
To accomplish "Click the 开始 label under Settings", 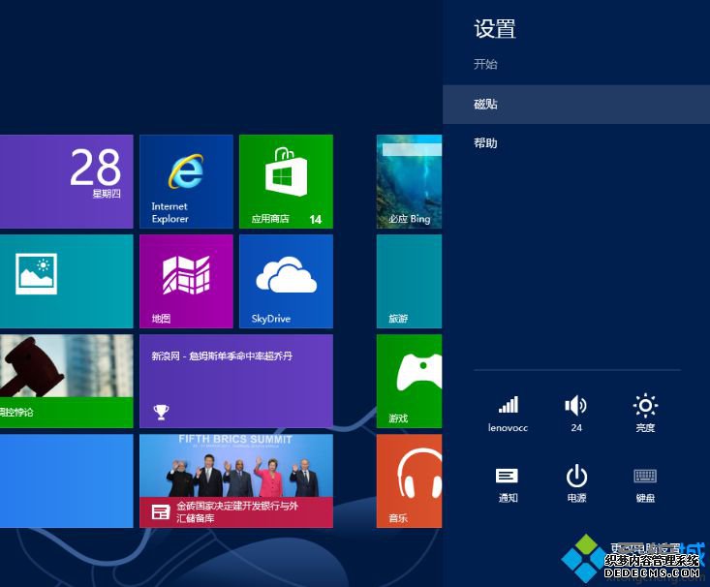I will [485, 64].
